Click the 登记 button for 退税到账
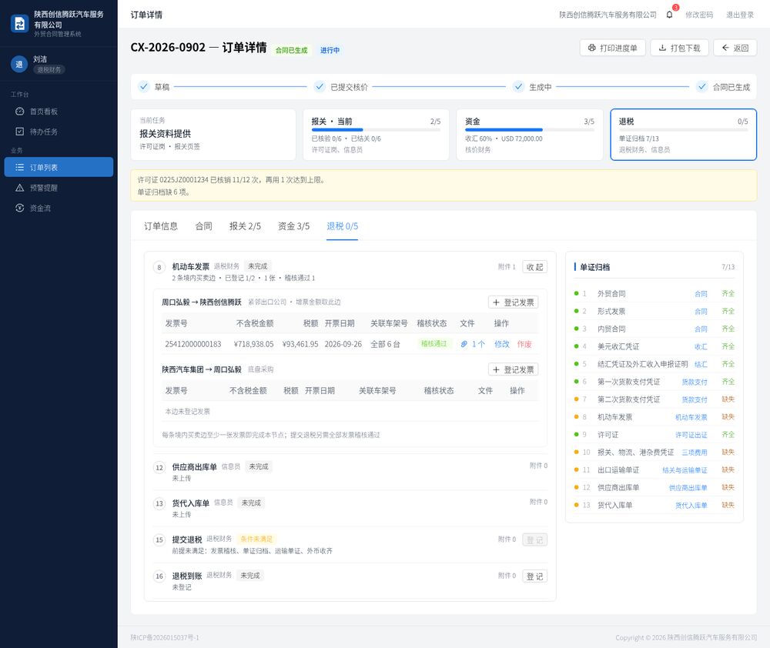 (x=535, y=576)
